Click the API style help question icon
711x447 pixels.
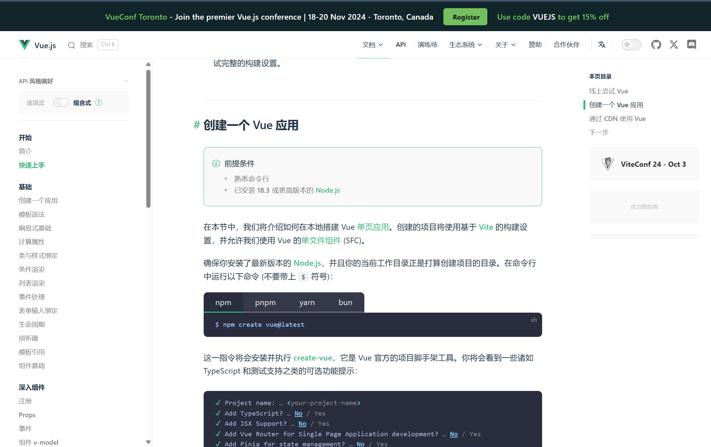coord(98,103)
